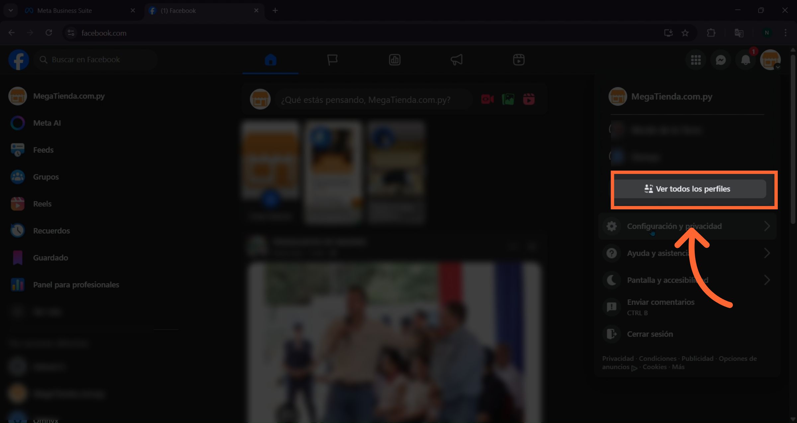Open the apps menu grid icon

695,60
